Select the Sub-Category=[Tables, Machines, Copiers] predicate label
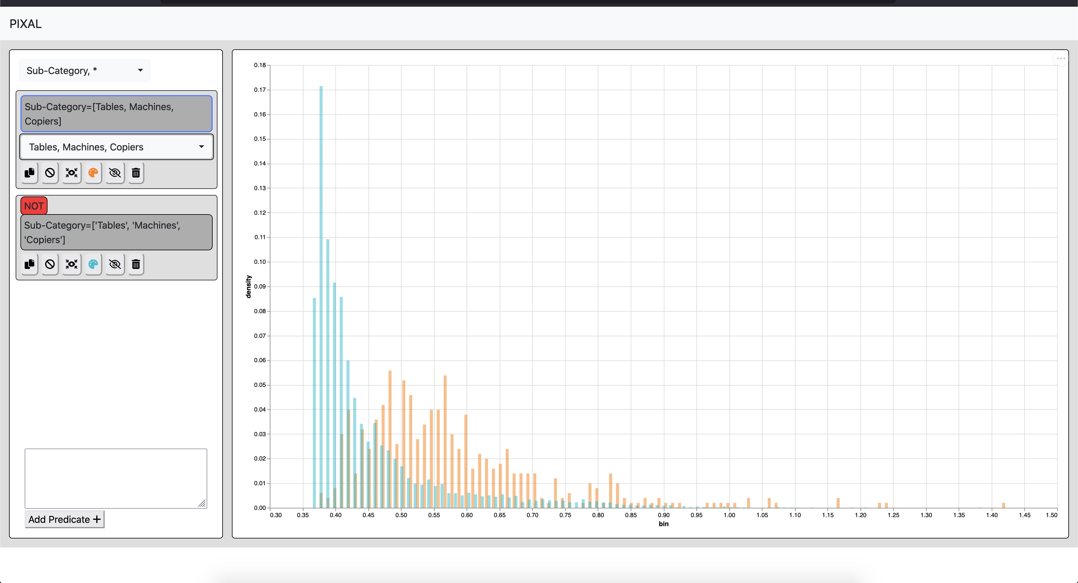 pyautogui.click(x=116, y=114)
